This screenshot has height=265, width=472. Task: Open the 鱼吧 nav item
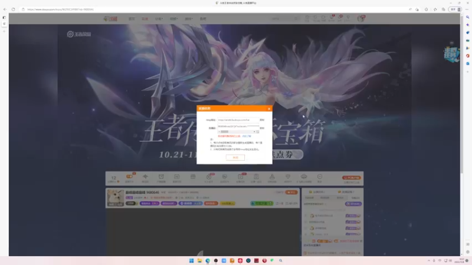coord(203,19)
